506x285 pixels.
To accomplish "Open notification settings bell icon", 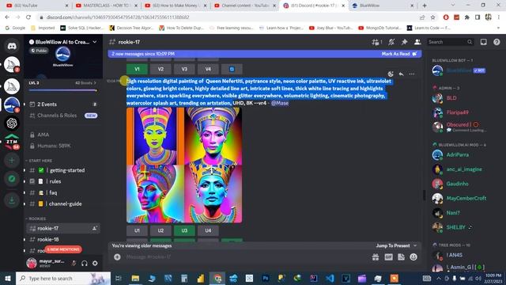I will [x=391, y=42].
